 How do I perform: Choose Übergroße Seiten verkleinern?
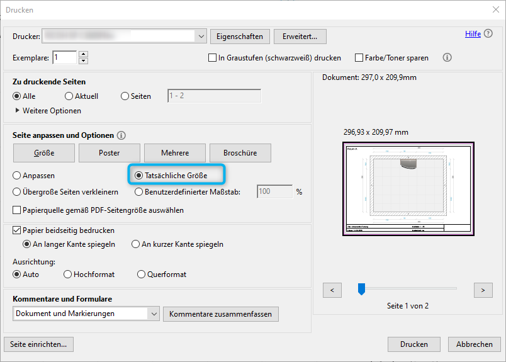[16, 192]
